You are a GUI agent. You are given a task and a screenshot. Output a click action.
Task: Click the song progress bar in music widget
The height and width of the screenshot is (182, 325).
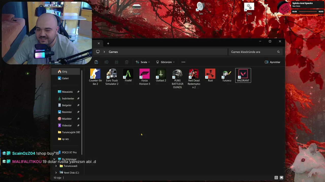tap(308, 12)
